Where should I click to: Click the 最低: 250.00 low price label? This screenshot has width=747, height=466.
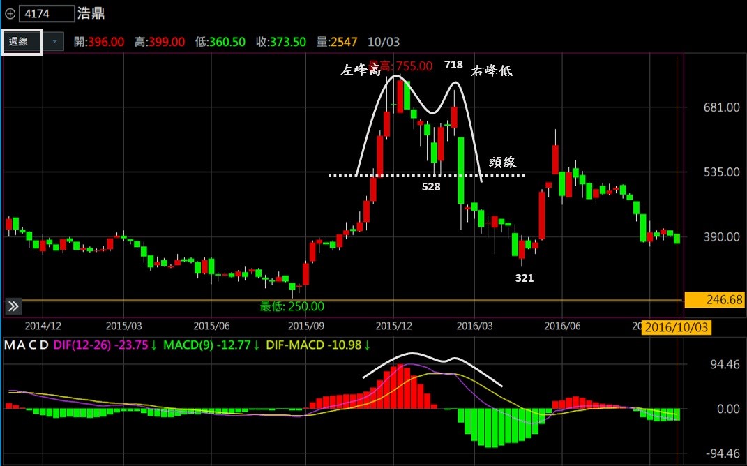coord(292,306)
